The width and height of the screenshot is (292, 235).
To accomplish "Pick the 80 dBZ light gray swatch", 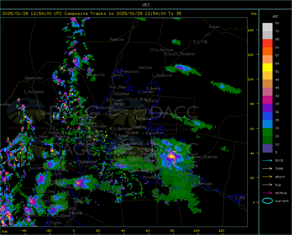I will click(x=267, y=27).
